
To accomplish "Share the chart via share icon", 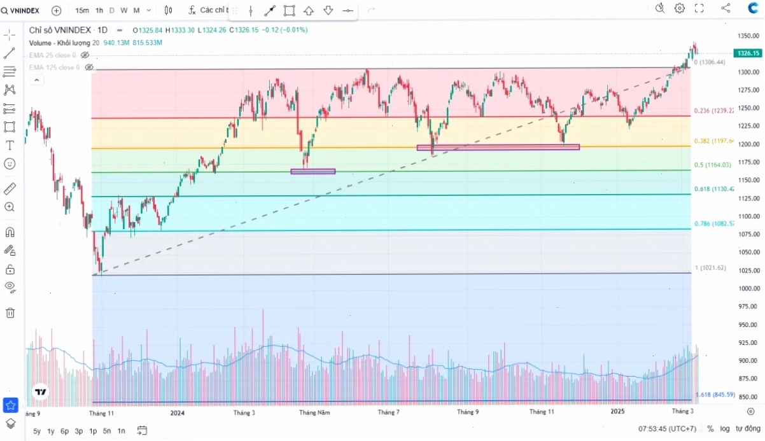I will [x=726, y=8].
